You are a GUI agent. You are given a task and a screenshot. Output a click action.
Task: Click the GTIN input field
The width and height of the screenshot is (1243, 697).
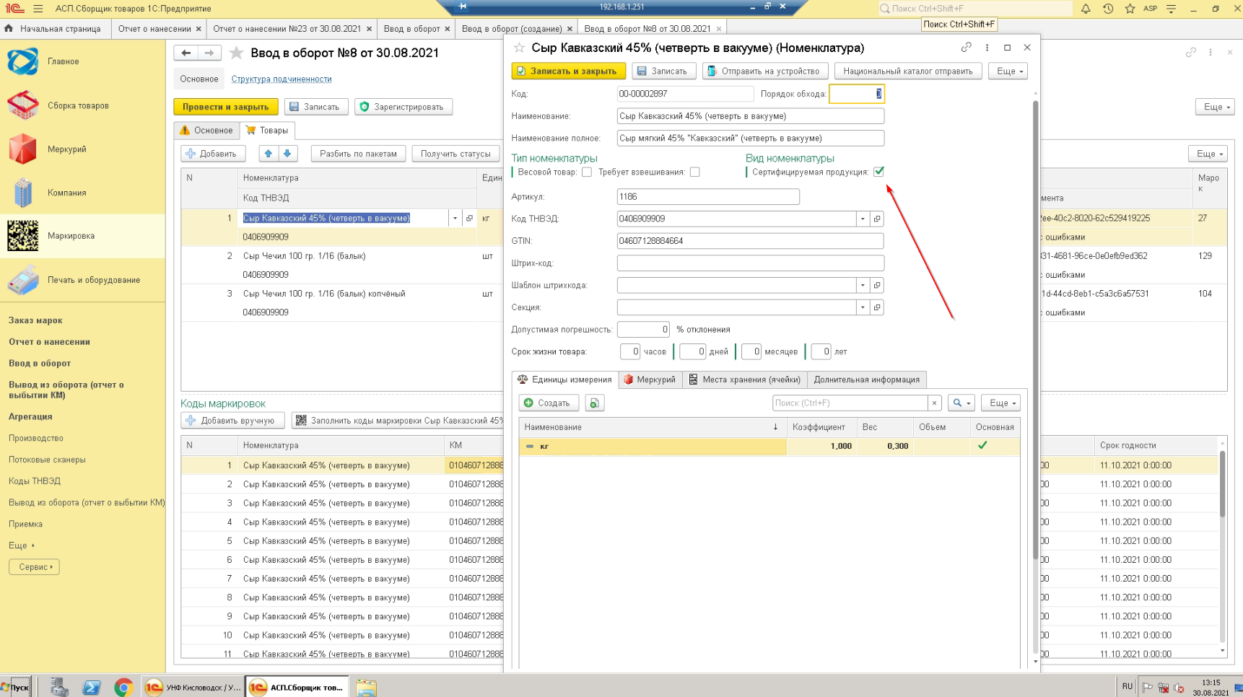click(x=750, y=241)
